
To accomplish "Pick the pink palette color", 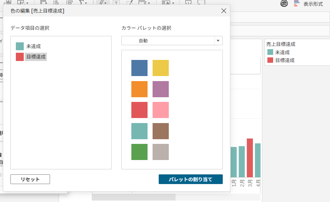I will coord(161,110).
